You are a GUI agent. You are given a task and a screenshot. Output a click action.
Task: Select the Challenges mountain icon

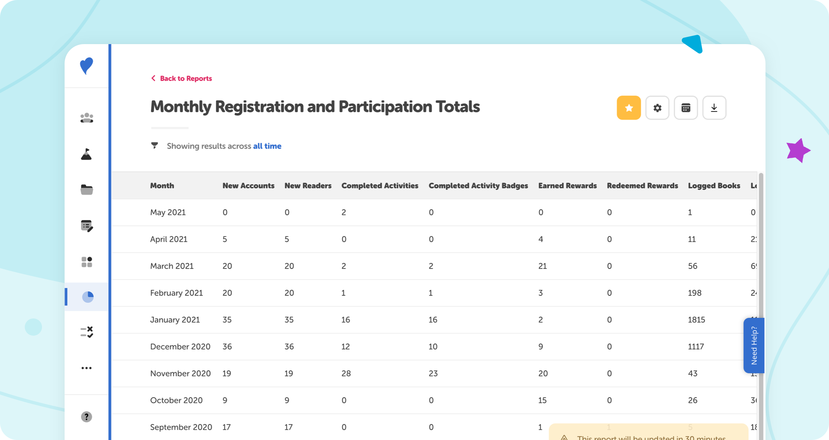(86, 154)
